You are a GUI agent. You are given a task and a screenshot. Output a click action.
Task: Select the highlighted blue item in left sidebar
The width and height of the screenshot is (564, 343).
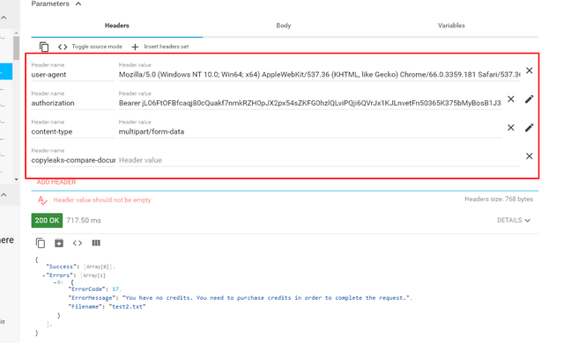point(6,71)
